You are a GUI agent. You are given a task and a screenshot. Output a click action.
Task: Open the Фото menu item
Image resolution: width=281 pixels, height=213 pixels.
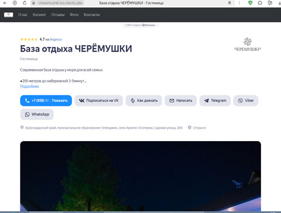coord(74,15)
